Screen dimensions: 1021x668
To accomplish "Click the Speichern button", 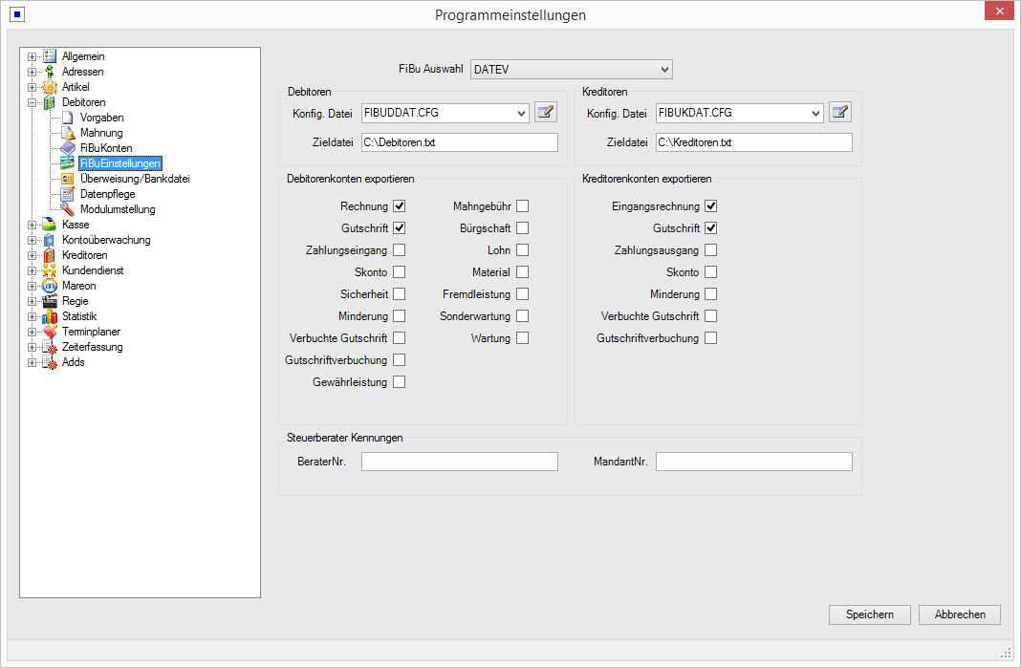I will tap(869, 614).
